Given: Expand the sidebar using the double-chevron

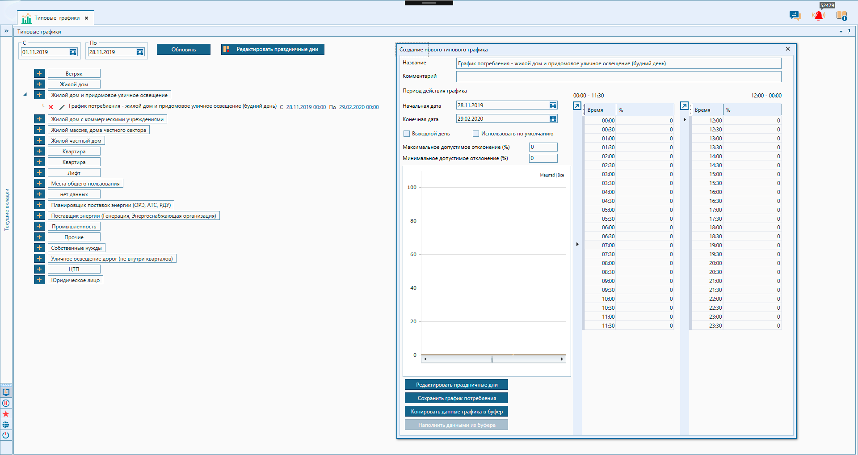Looking at the screenshot, I should [7, 31].
